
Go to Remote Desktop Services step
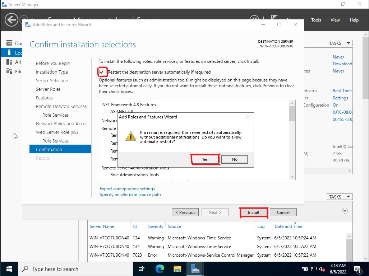tap(61, 107)
